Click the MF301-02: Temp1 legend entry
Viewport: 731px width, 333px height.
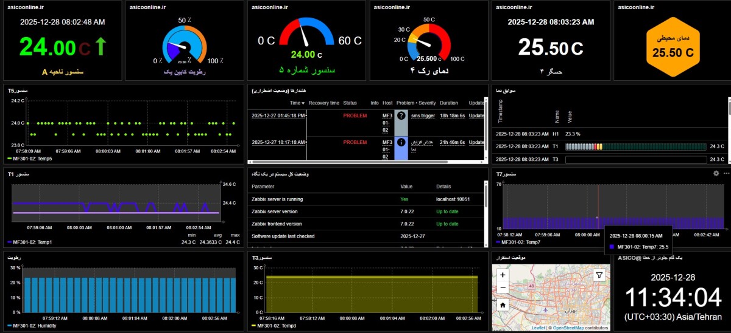pos(30,241)
